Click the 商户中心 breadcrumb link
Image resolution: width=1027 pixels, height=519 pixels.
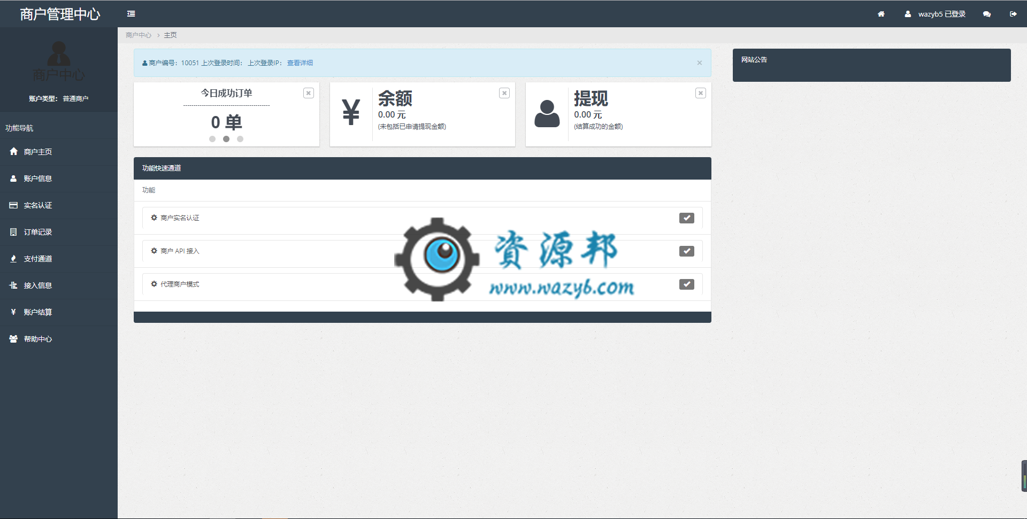click(139, 35)
